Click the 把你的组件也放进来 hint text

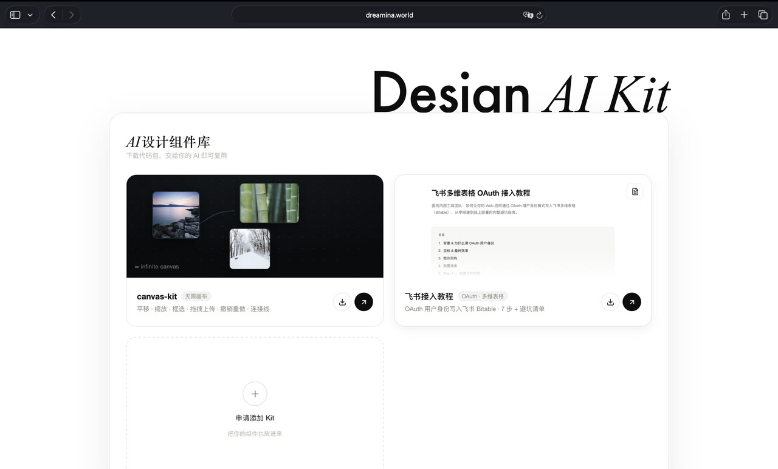tap(255, 434)
